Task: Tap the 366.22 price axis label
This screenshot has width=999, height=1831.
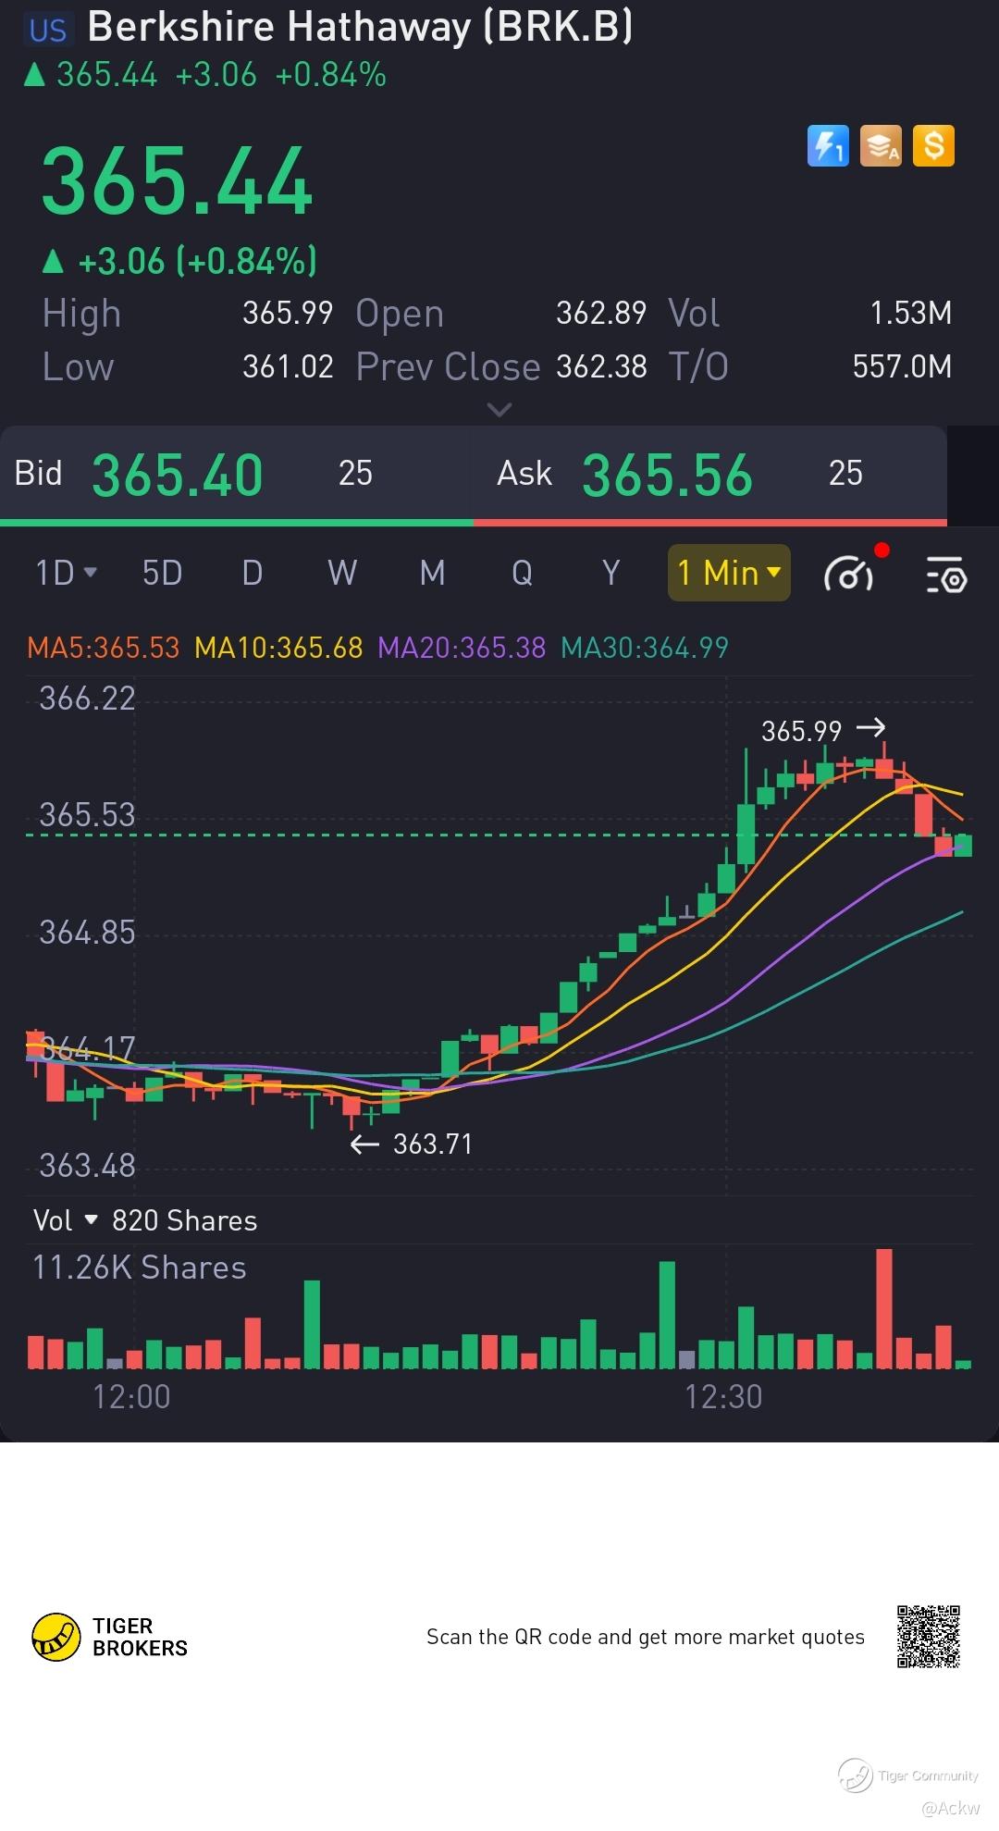Action: point(87,699)
